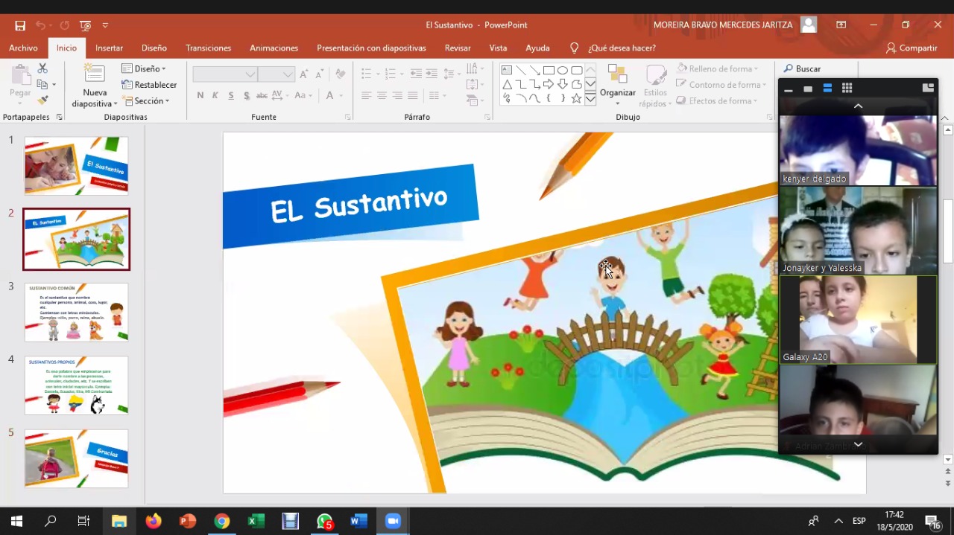Choose the isosceles triangle shape
Viewport: 954px width, 535px height.
click(x=507, y=84)
